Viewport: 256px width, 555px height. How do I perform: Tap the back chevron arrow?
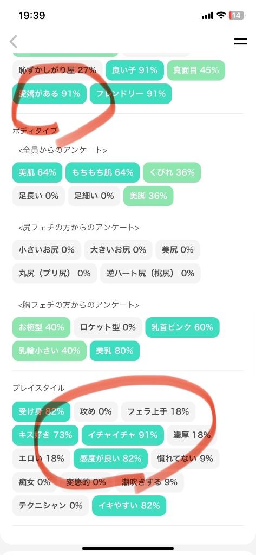14,41
